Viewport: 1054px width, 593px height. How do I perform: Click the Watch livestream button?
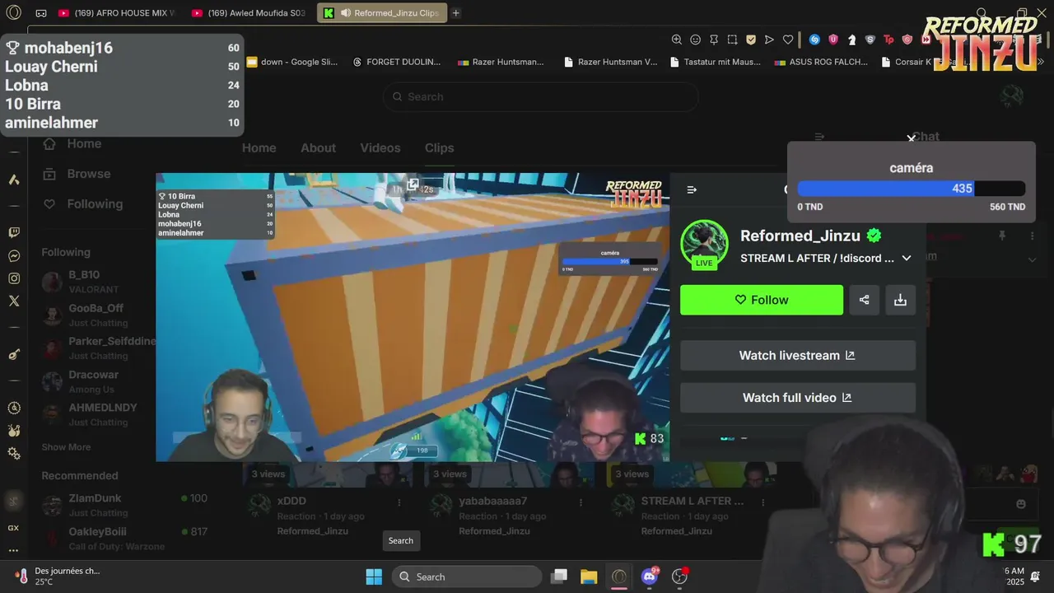798,356
